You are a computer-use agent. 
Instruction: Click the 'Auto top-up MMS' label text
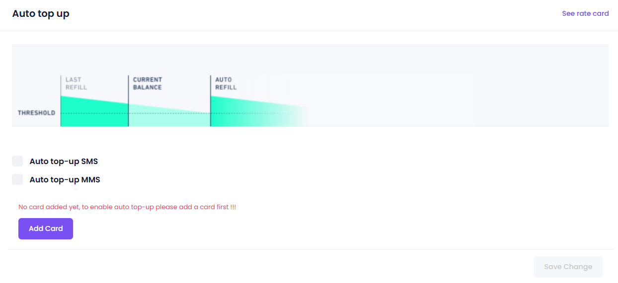click(x=65, y=179)
